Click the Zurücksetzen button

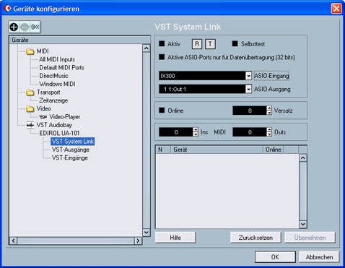(x=256, y=238)
